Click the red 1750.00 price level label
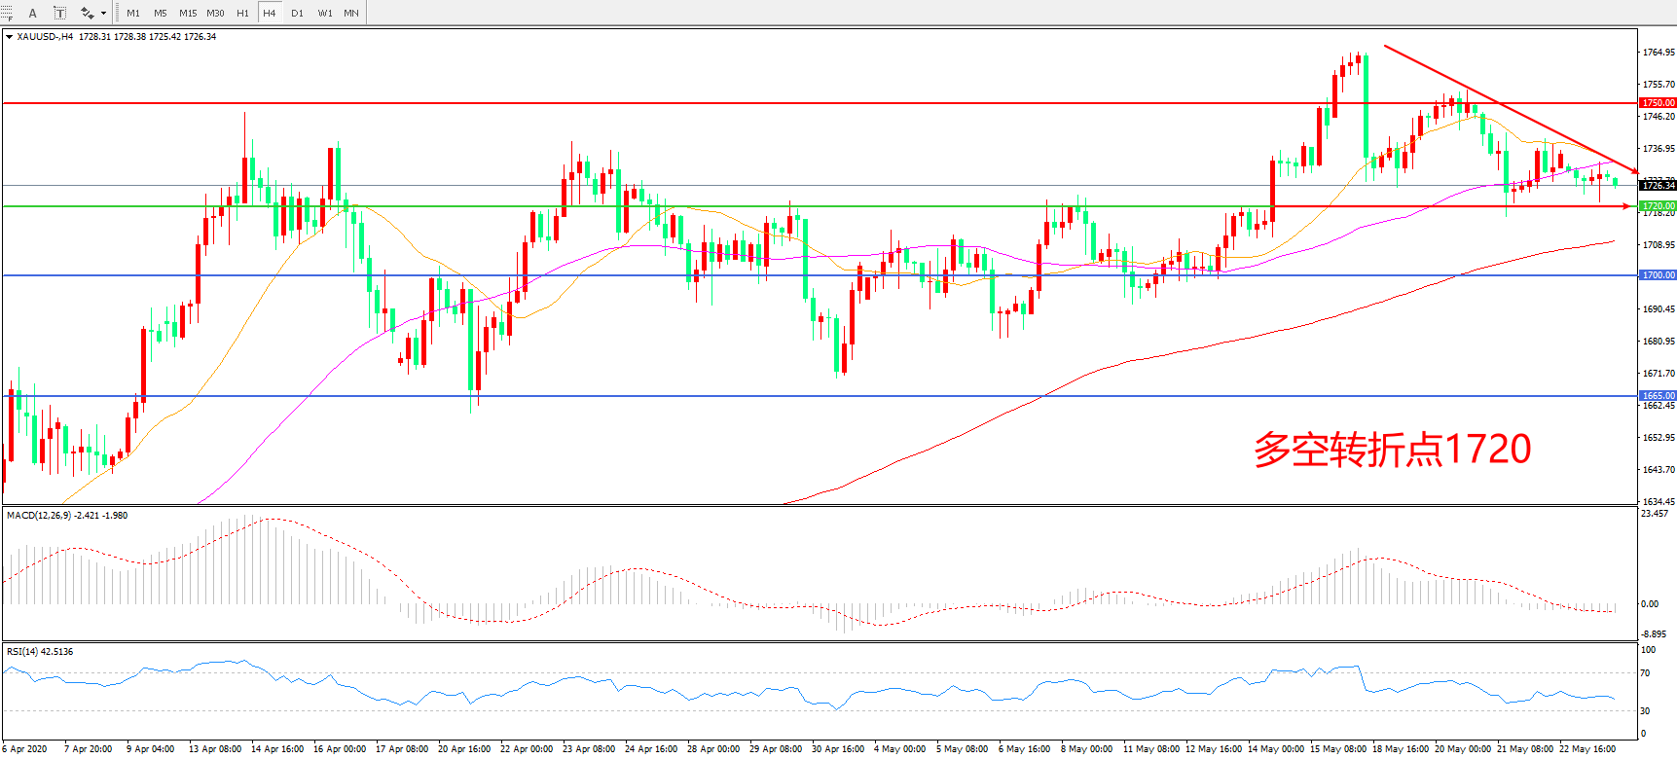 pyautogui.click(x=1658, y=102)
